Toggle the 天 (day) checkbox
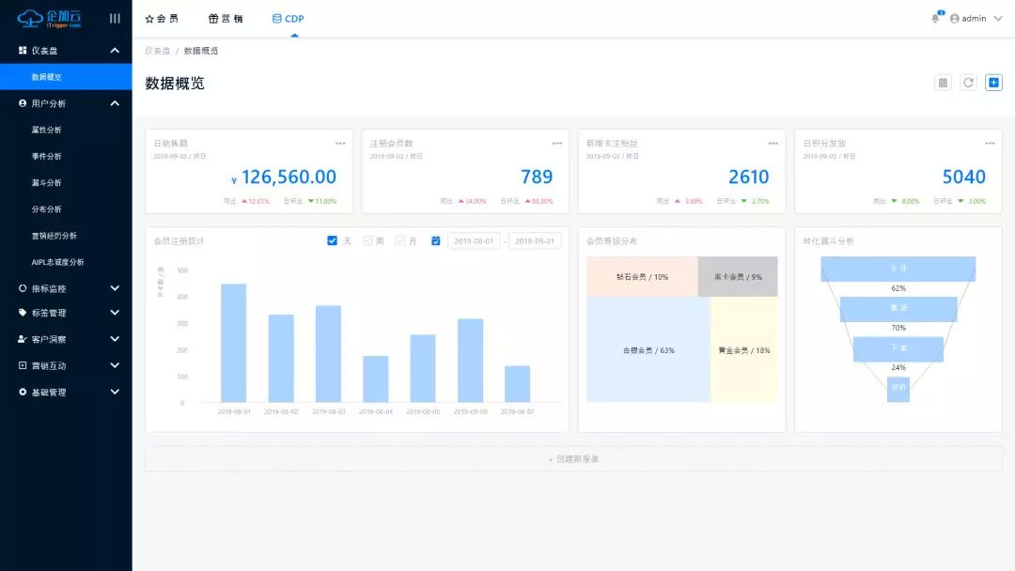This screenshot has width=1015, height=571. click(332, 240)
